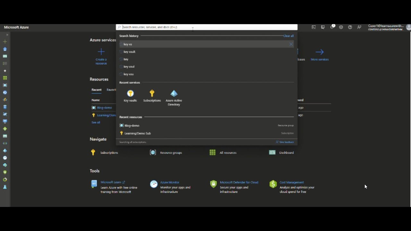The width and height of the screenshot is (411, 231).
Task: Select 'key' from search history
Action: [206, 59]
